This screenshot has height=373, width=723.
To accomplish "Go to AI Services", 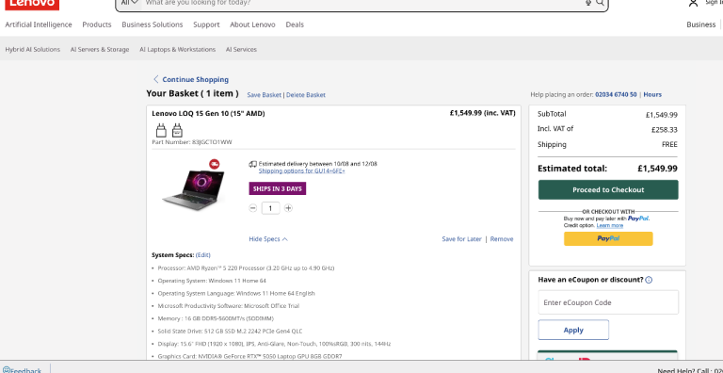I will point(241,49).
